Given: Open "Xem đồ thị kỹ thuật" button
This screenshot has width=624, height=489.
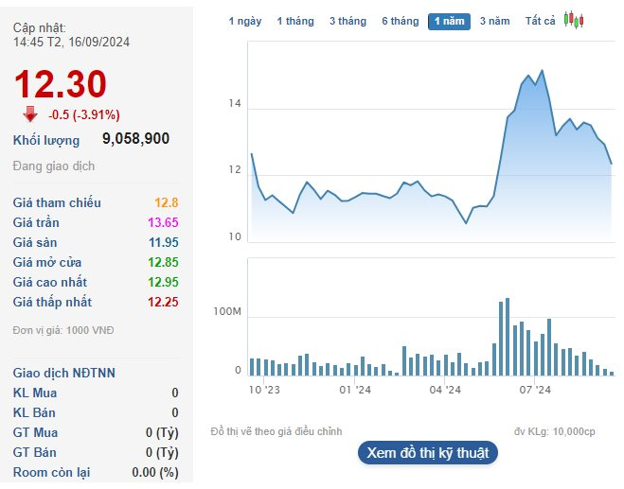Looking at the screenshot, I should 427,453.
